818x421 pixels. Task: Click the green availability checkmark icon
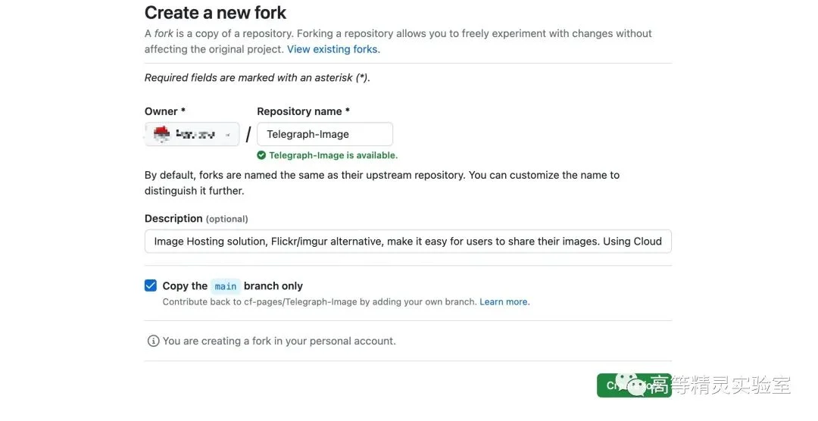pyautogui.click(x=261, y=155)
